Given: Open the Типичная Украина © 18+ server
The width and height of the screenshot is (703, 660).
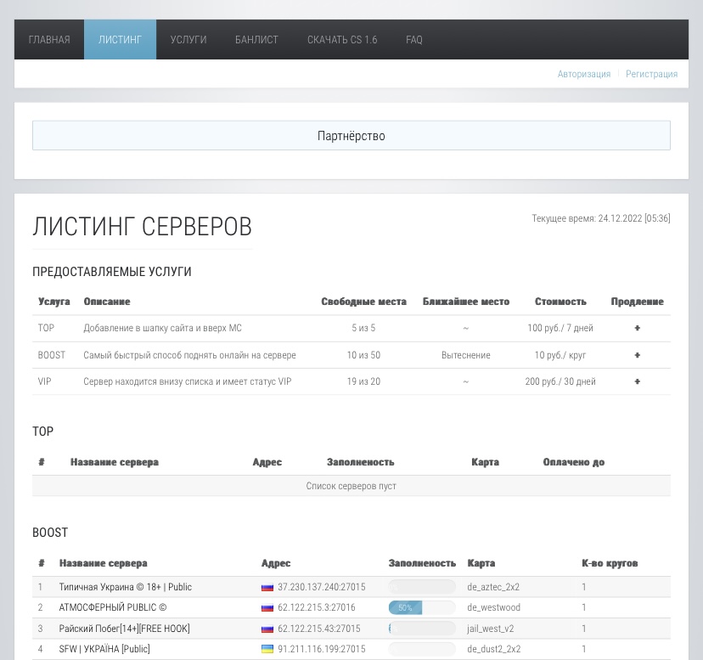Looking at the screenshot, I should pos(126,587).
